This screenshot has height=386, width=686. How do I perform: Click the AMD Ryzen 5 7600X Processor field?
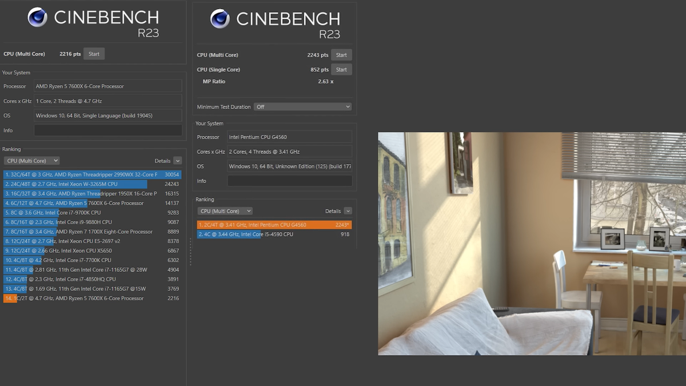click(108, 86)
